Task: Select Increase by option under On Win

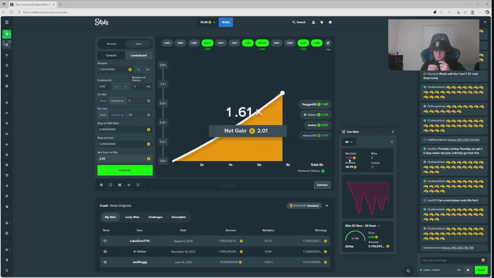Action: tap(117, 101)
